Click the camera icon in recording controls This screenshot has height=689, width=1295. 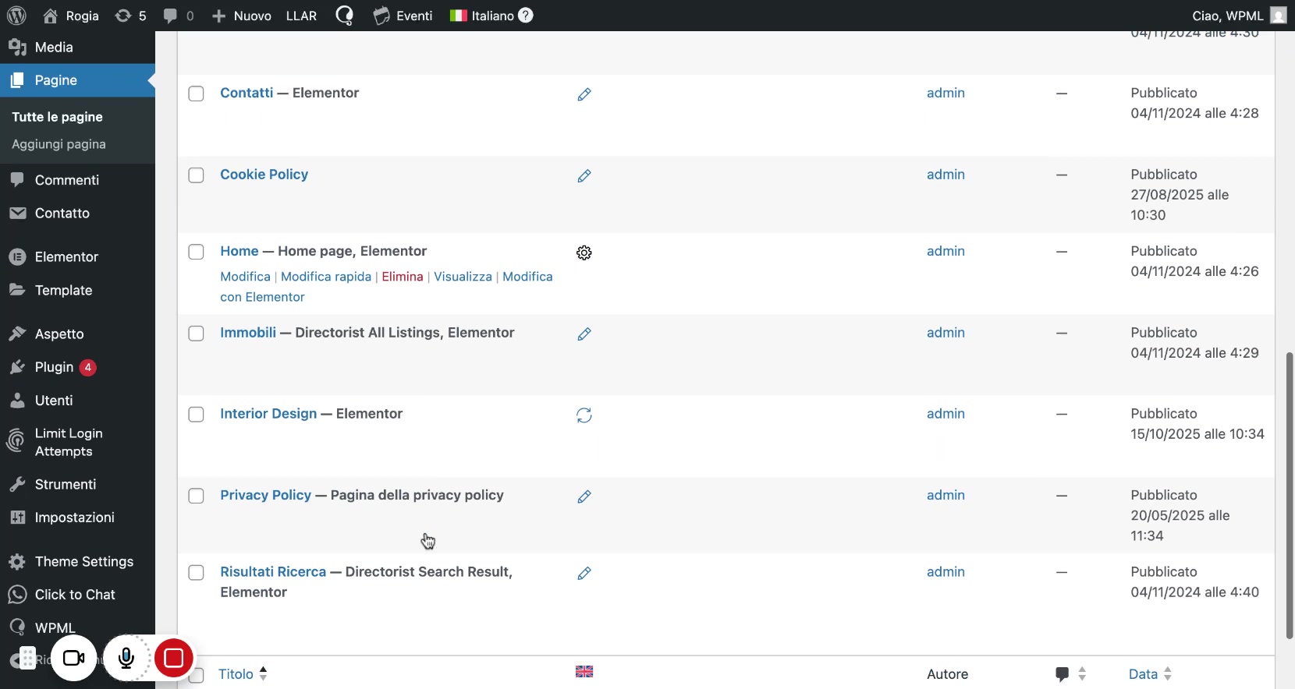pos(74,659)
